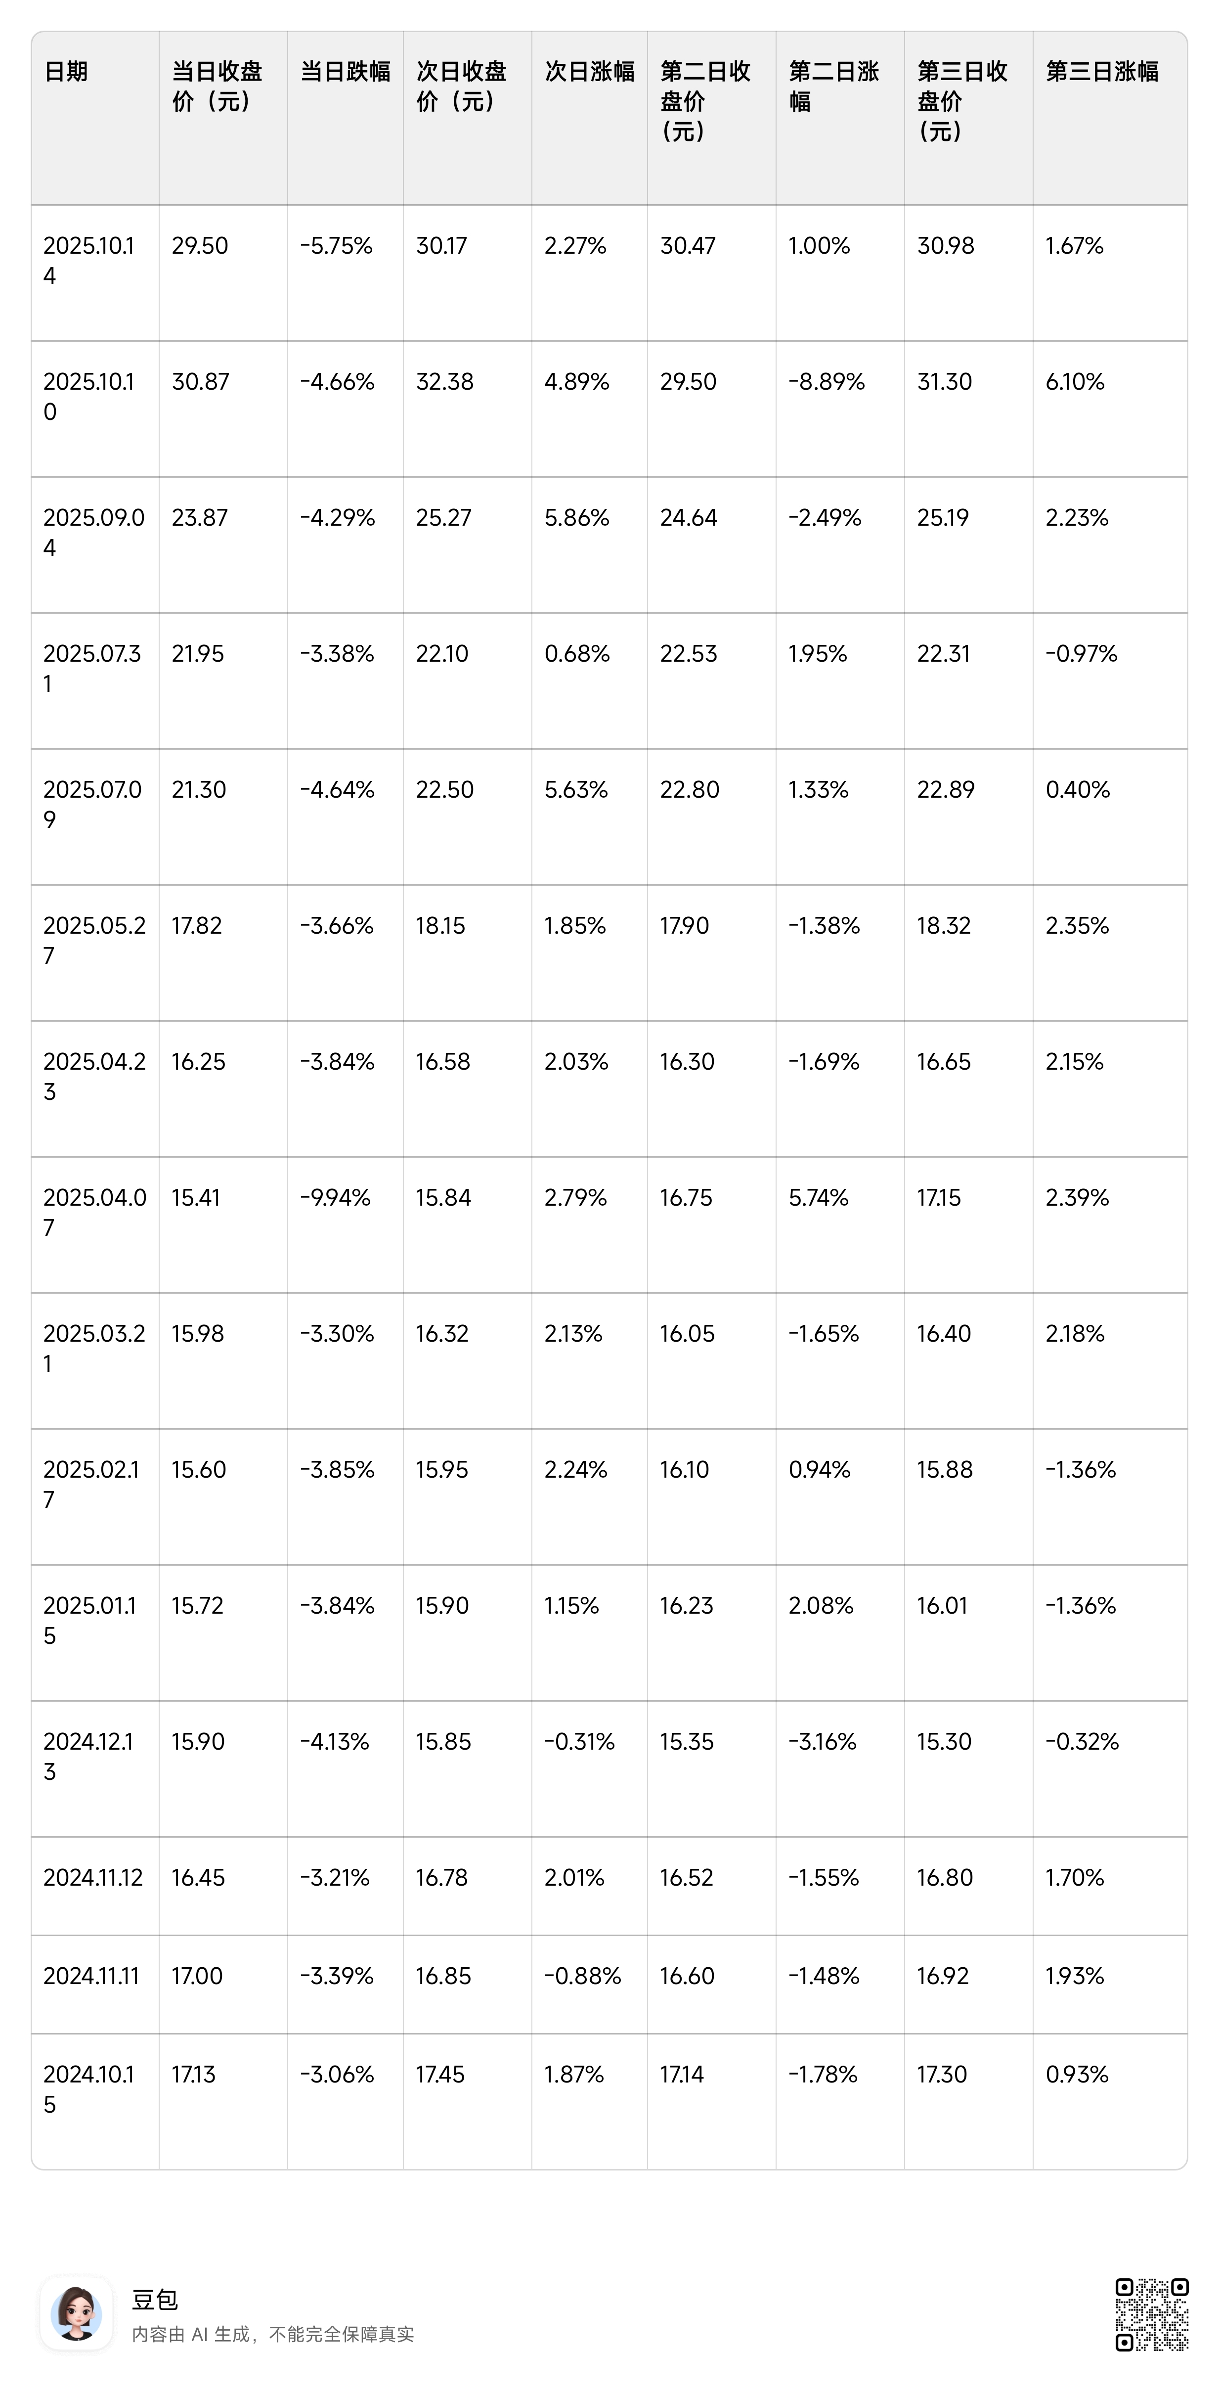Click the Doubao avatar icon
The height and width of the screenshot is (2397, 1219).
click(x=76, y=2314)
